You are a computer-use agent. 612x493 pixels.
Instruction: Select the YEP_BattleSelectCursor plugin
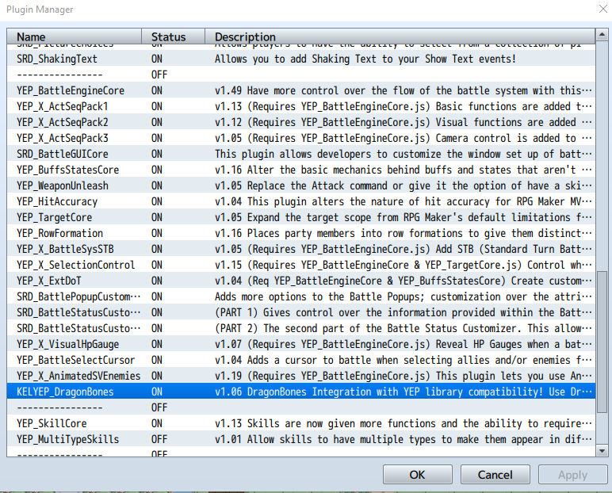(301, 360)
